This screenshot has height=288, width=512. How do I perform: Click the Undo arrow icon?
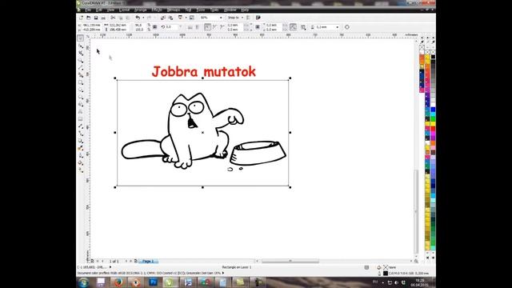(x=138, y=18)
